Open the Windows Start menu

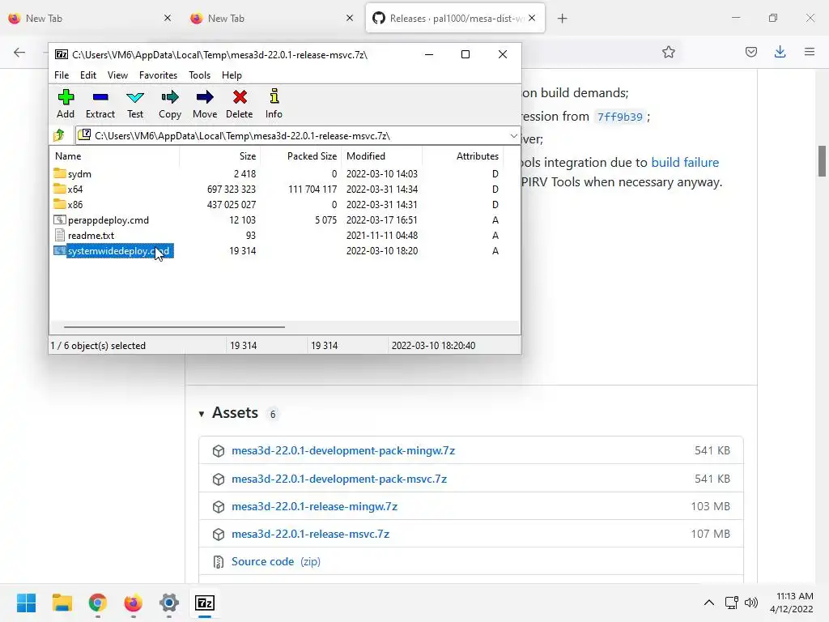(x=27, y=603)
